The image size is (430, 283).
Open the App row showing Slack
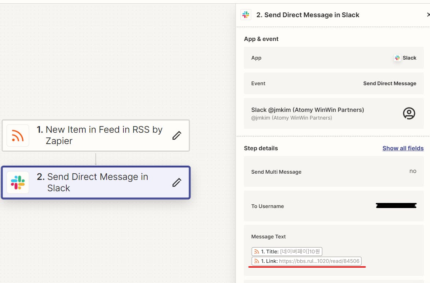334,58
